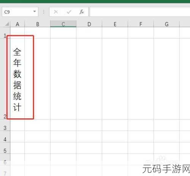Select row 6 header

pos(5,159)
